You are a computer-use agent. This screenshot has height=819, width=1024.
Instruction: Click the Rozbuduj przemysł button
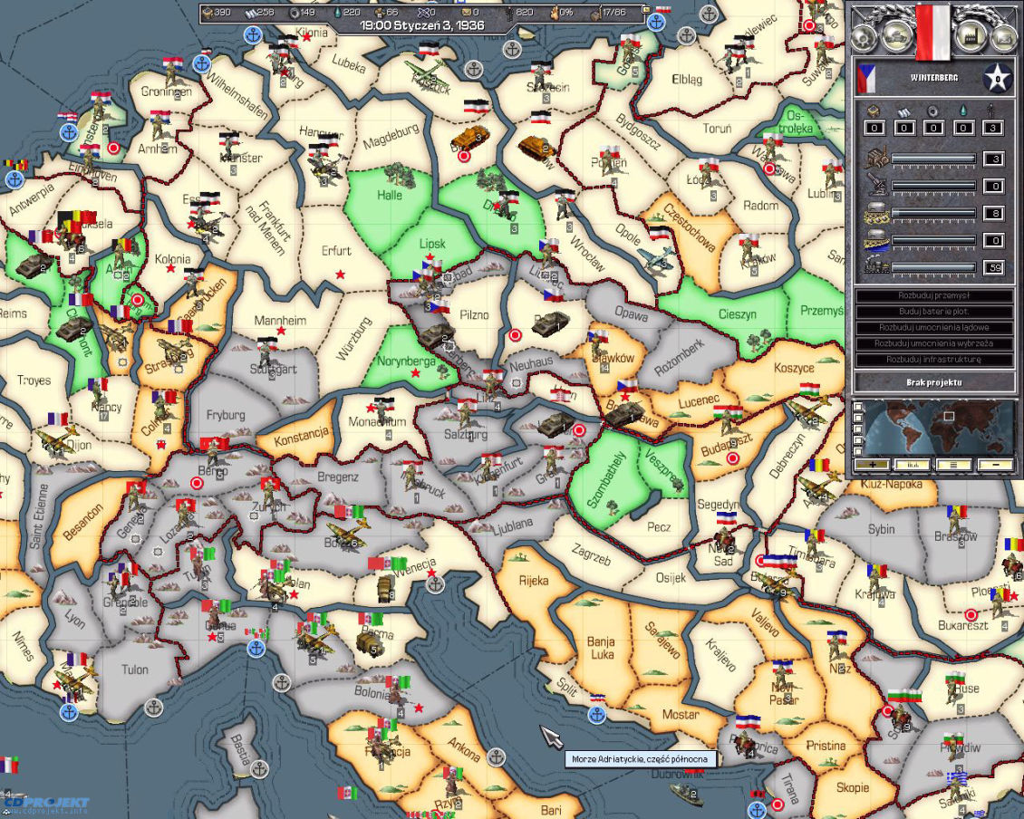point(934,296)
